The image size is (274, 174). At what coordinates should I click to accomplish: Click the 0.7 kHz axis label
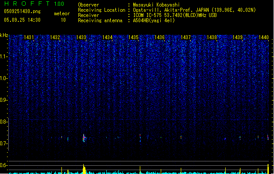tap(3, 144)
